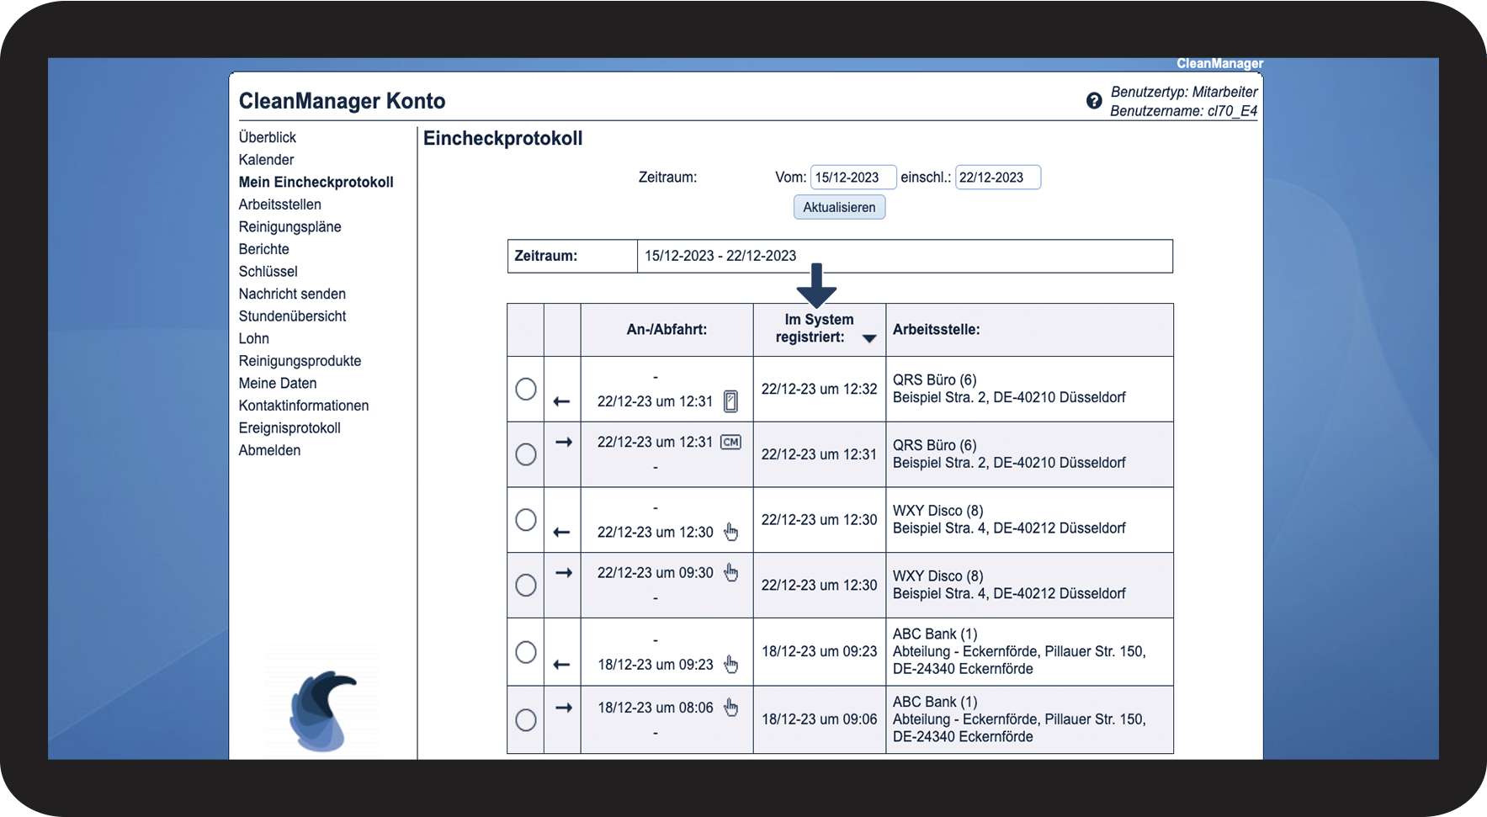Screen dimensions: 1487x817
Task: Click right arrow icon in ABC Bank 08:06 row
Action: point(564,708)
